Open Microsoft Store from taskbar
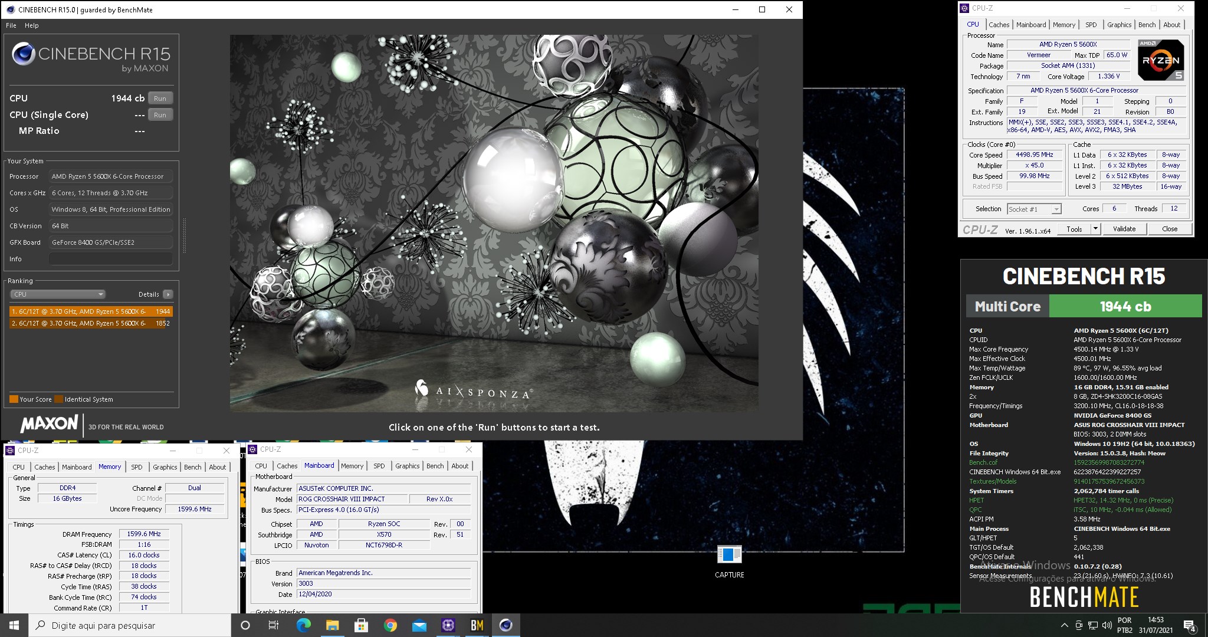 (361, 625)
